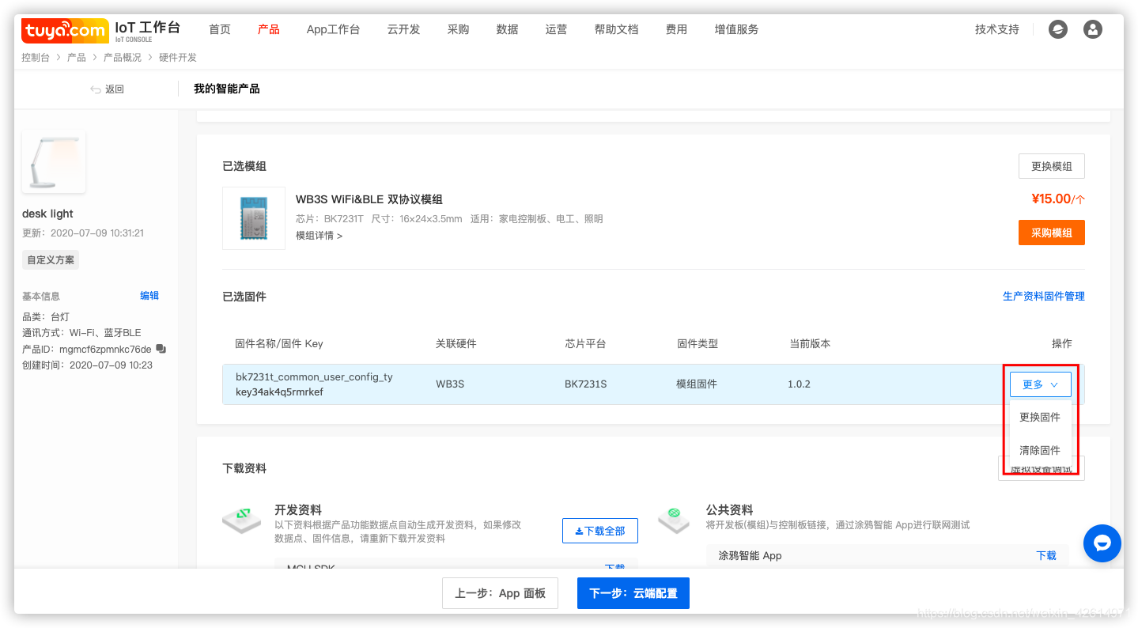Screen dimensions: 1138x628
Task: Open the message notifications icon in header
Action: coord(1057,29)
